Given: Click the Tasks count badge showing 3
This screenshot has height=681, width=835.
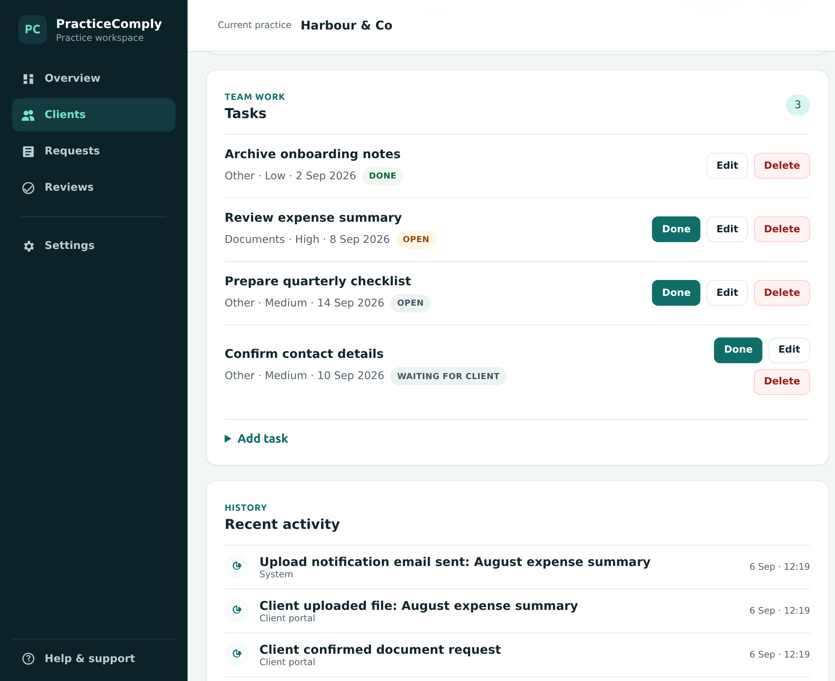Looking at the screenshot, I should [798, 105].
